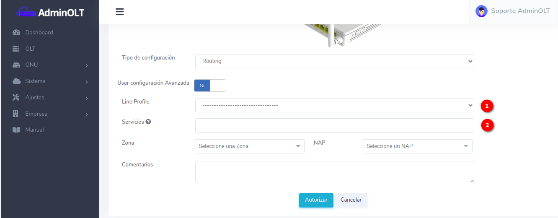Click the Manual book icon

16,130
